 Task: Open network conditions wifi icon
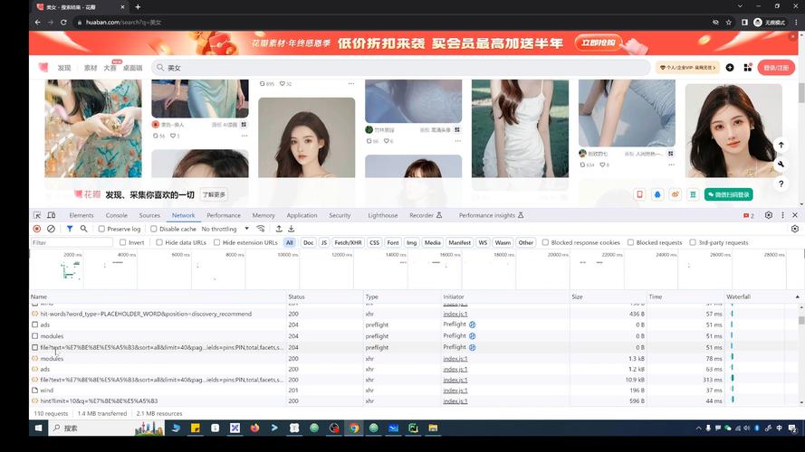[x=261, y=229]
